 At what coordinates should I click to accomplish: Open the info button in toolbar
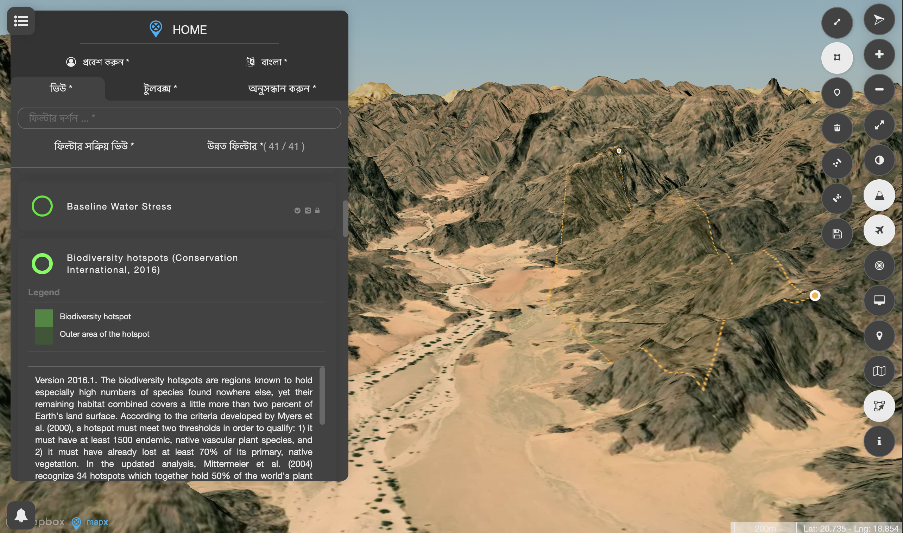click(879, 441)
